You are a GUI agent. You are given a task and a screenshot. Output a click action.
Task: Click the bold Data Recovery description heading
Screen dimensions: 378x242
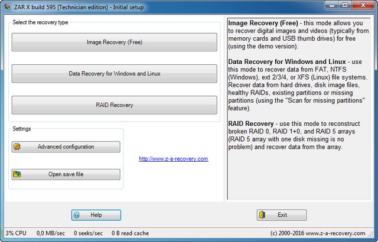[x=287, y=61]
